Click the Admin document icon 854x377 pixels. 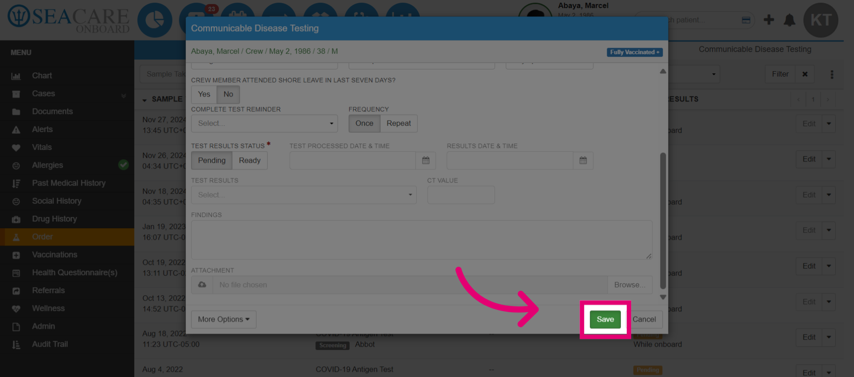tap(16, 327)
